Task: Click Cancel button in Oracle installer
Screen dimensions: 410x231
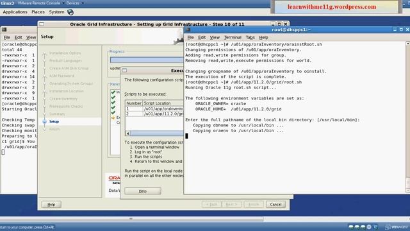Action: tap(275, 204)
